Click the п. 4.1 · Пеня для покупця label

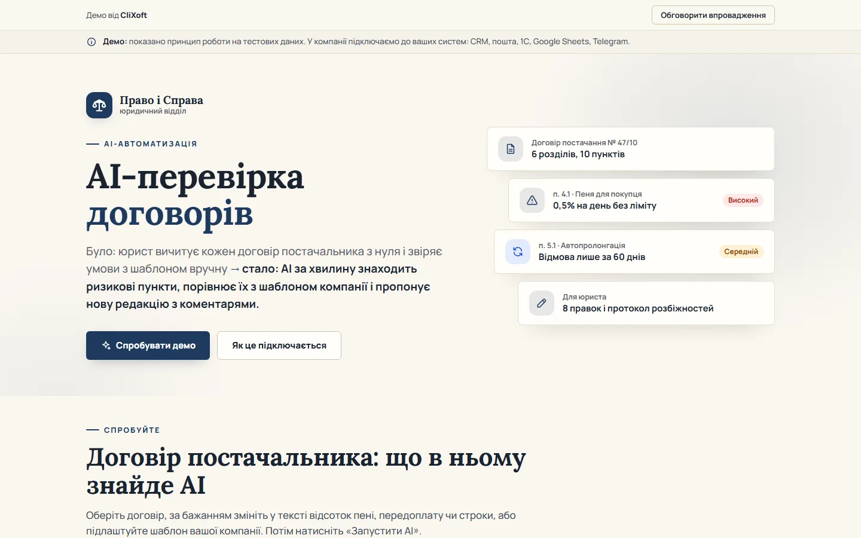[597, 194]
